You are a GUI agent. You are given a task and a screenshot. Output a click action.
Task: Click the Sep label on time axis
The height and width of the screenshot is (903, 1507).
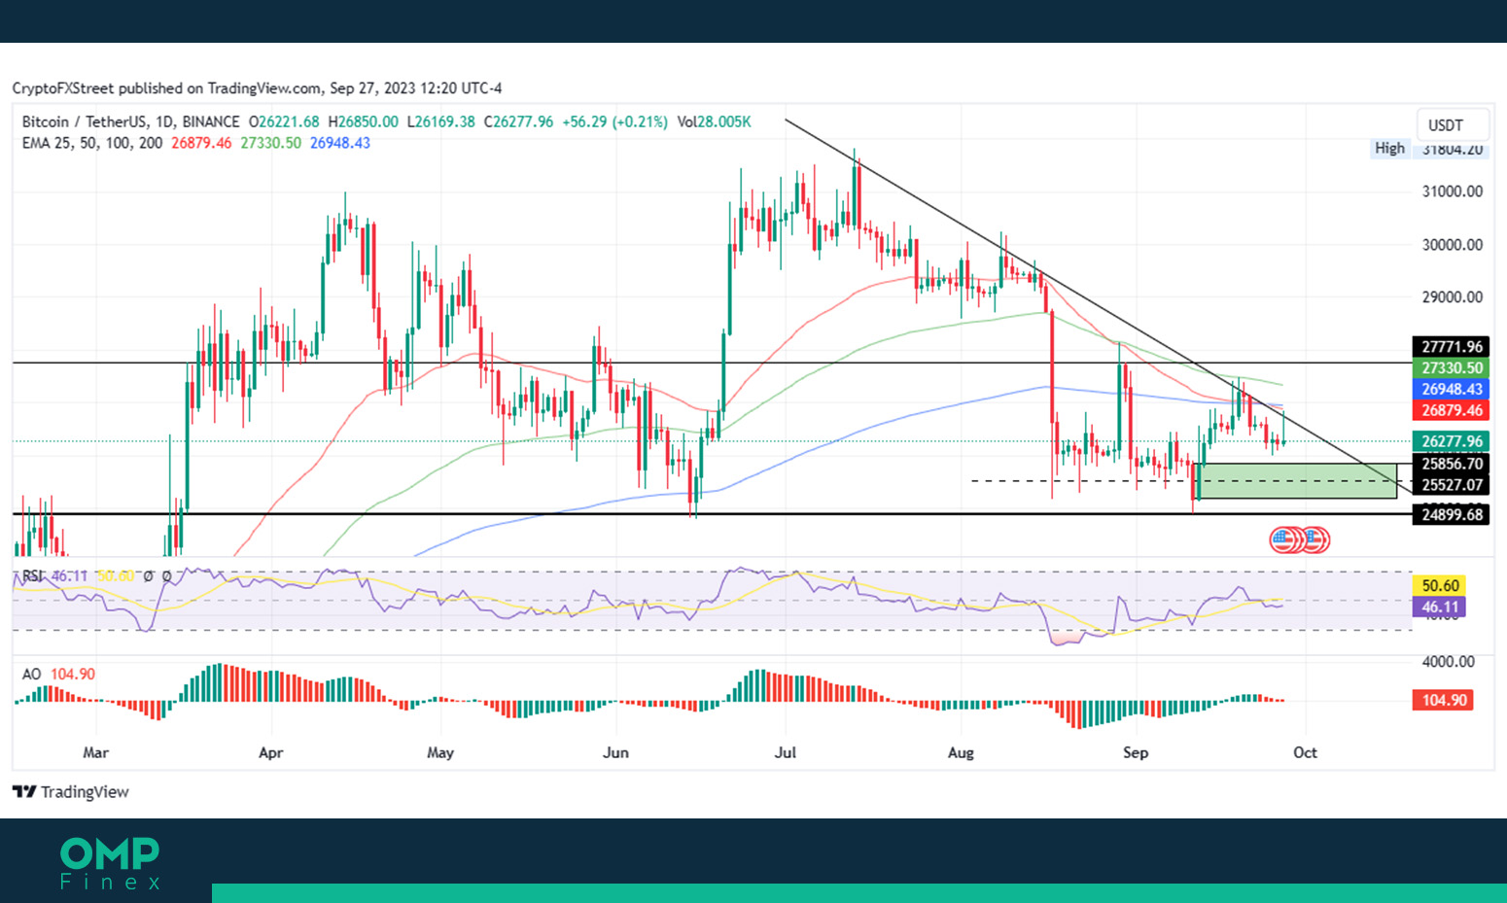(x=1136, y=752)
